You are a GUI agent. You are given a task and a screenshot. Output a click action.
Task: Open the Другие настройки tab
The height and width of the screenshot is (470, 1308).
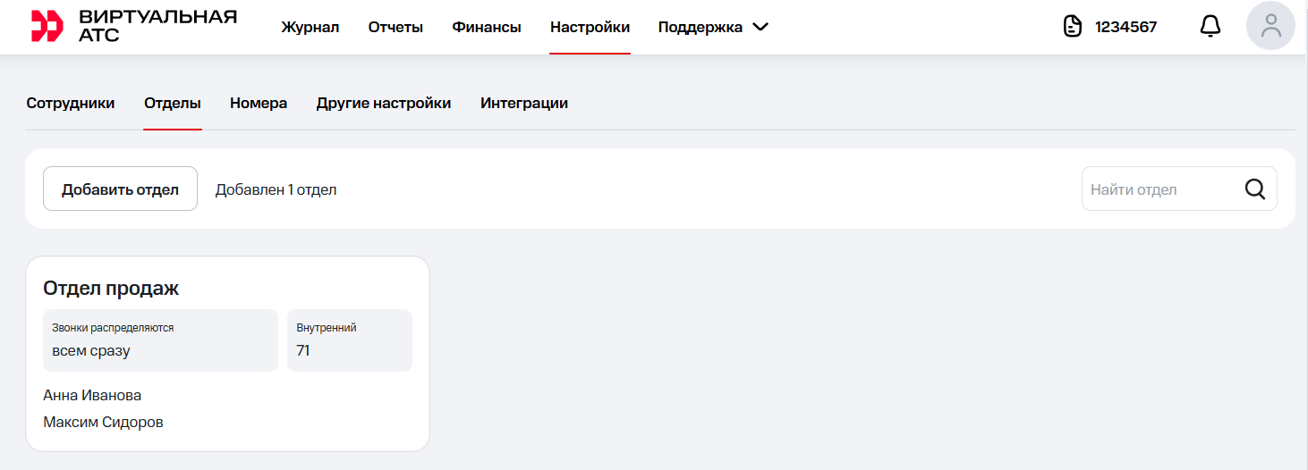coord(384,104)
